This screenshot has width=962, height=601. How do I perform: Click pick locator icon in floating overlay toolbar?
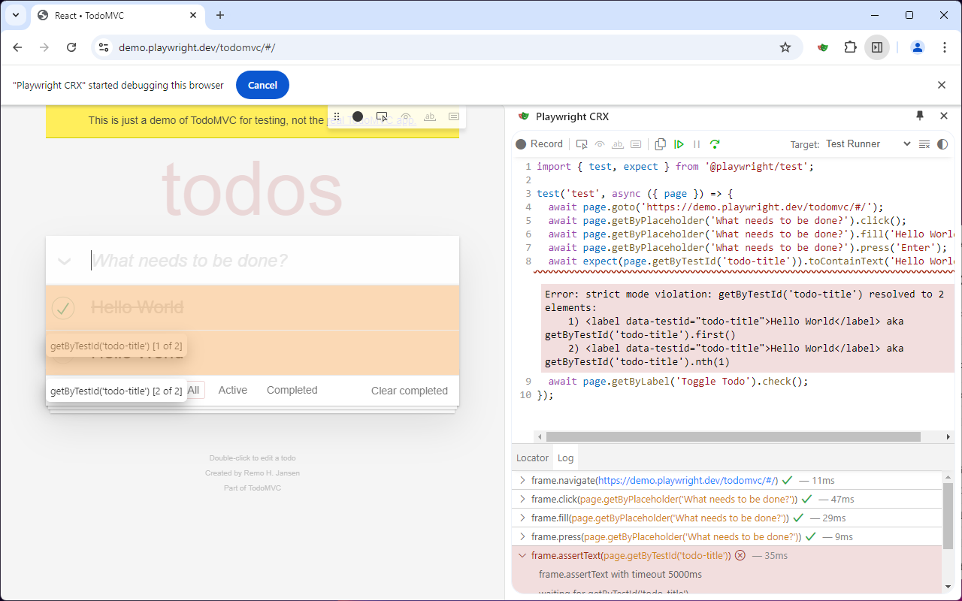click(382, 116)
